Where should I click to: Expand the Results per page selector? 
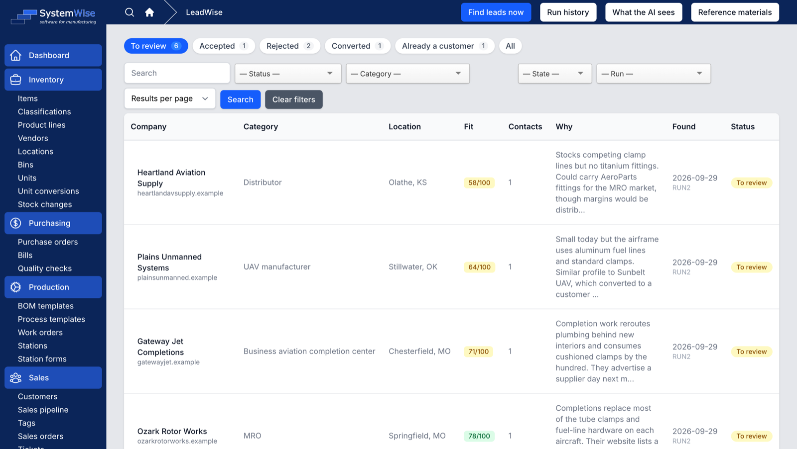[169, 98]
